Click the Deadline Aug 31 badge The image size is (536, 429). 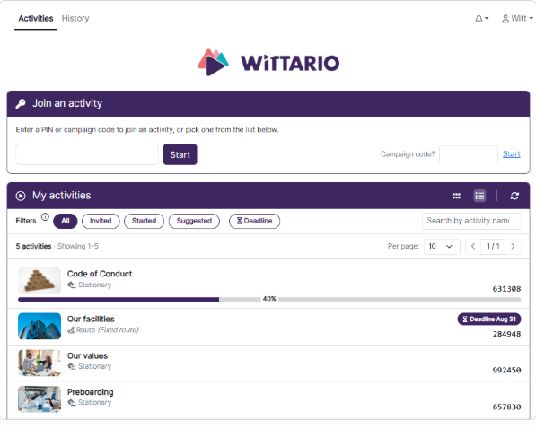point(489,320)
